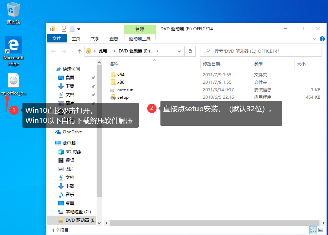Viewport: 328px width, 235px height.
Task: Click the drive icon in the address bar
Action: [x=88, y=51]
